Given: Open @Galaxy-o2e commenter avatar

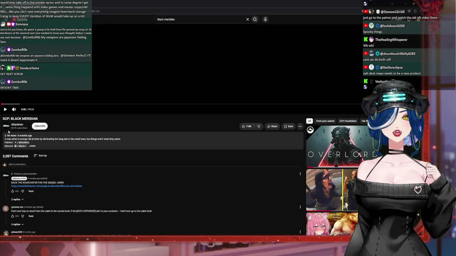Looking at the screenshot, I should 5,208.
